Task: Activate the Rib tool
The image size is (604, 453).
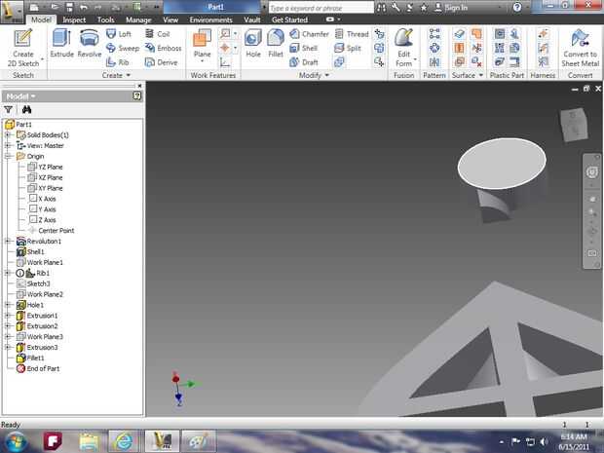Action: pos(118,62)
